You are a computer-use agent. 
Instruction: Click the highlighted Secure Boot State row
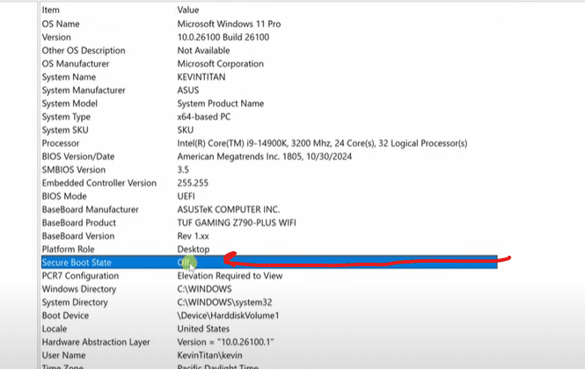[79, 263]
